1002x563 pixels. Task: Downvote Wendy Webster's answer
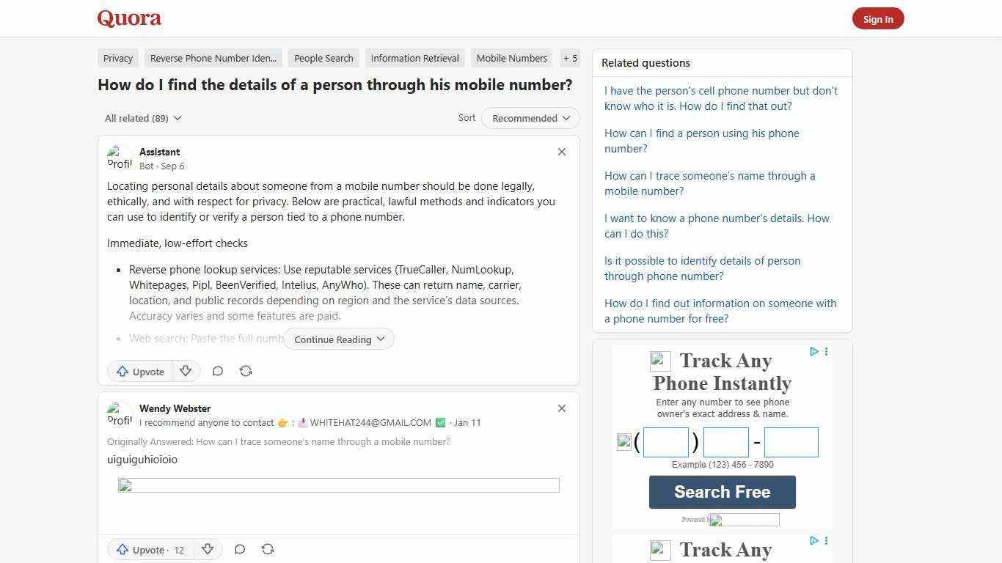[208, 549]
